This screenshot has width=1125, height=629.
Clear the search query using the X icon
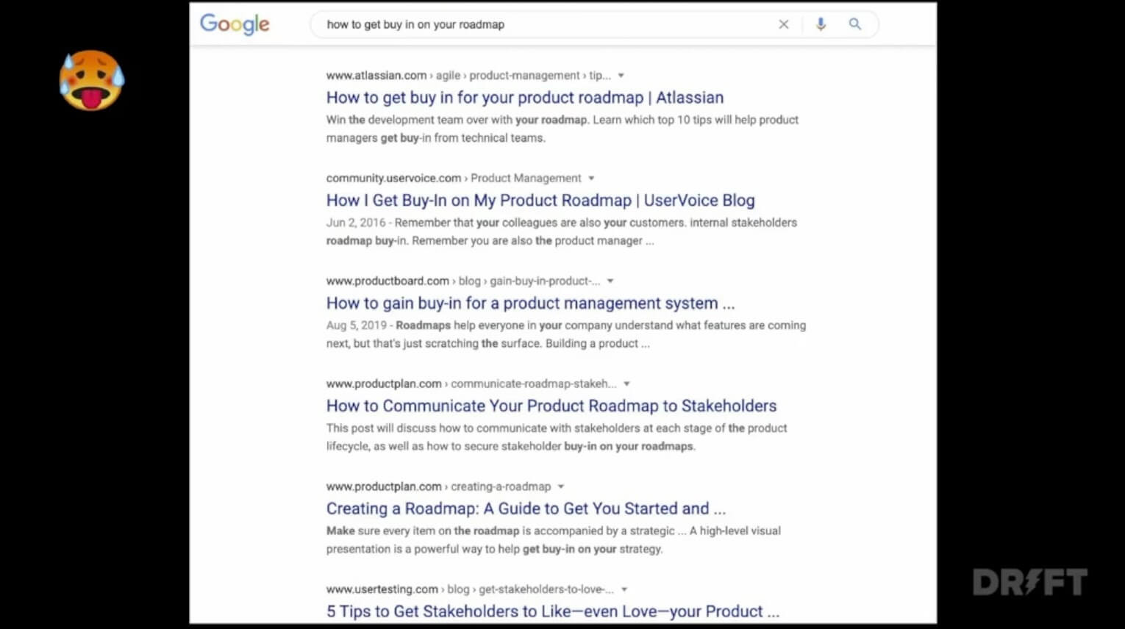point(783,24)
